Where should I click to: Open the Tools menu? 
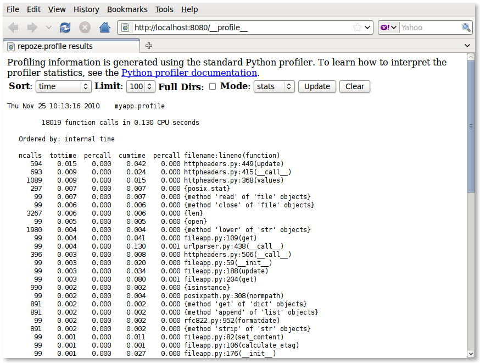coord(164,9)
